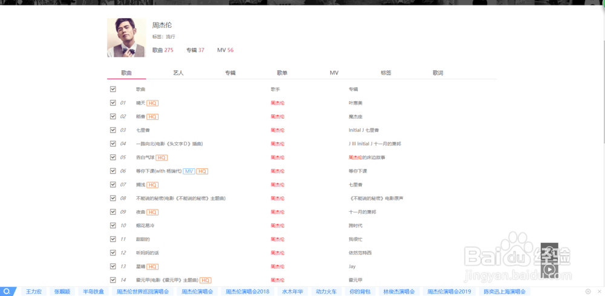Image resolution: width=605 pixels, height=296 pixels.
Task: Click the 陈奕迅上海演唱会 suggestion tag
Action: click(x=505, y=292)
